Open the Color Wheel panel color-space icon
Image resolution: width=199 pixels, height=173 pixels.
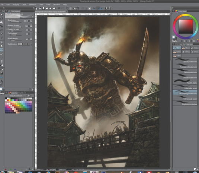(198, 41)
